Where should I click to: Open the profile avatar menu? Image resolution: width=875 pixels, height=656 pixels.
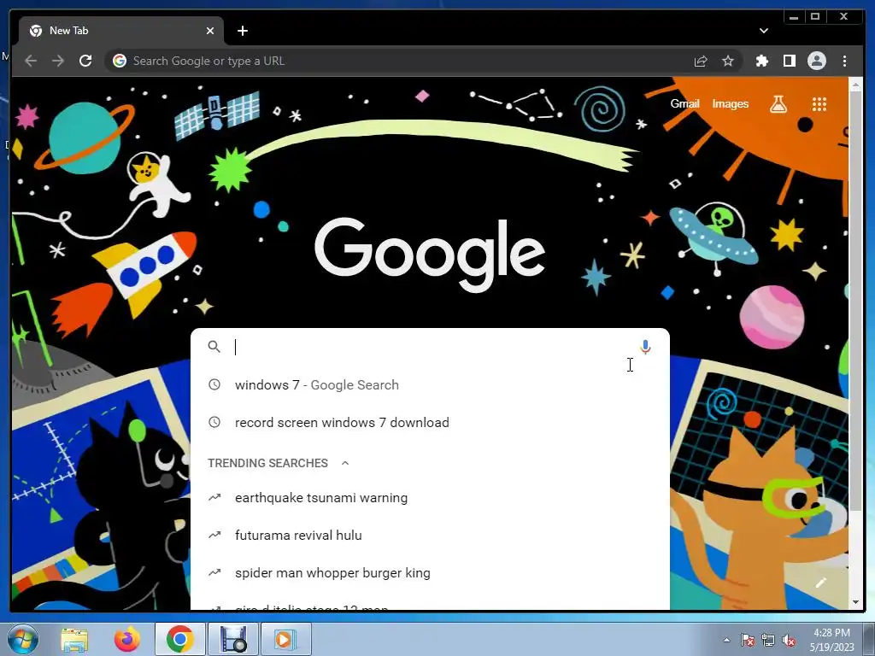pos(816,61)
